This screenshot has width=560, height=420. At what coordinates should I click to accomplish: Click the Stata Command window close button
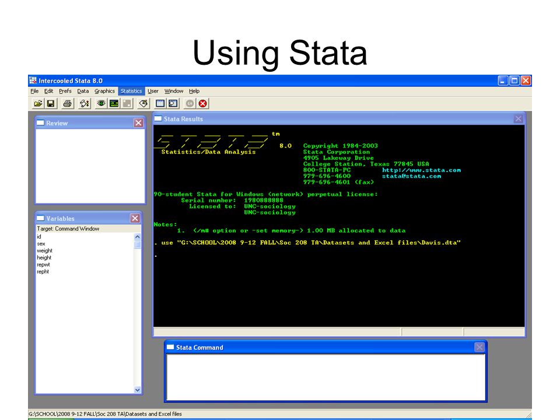pyautogui.click(x=480, y=347)
